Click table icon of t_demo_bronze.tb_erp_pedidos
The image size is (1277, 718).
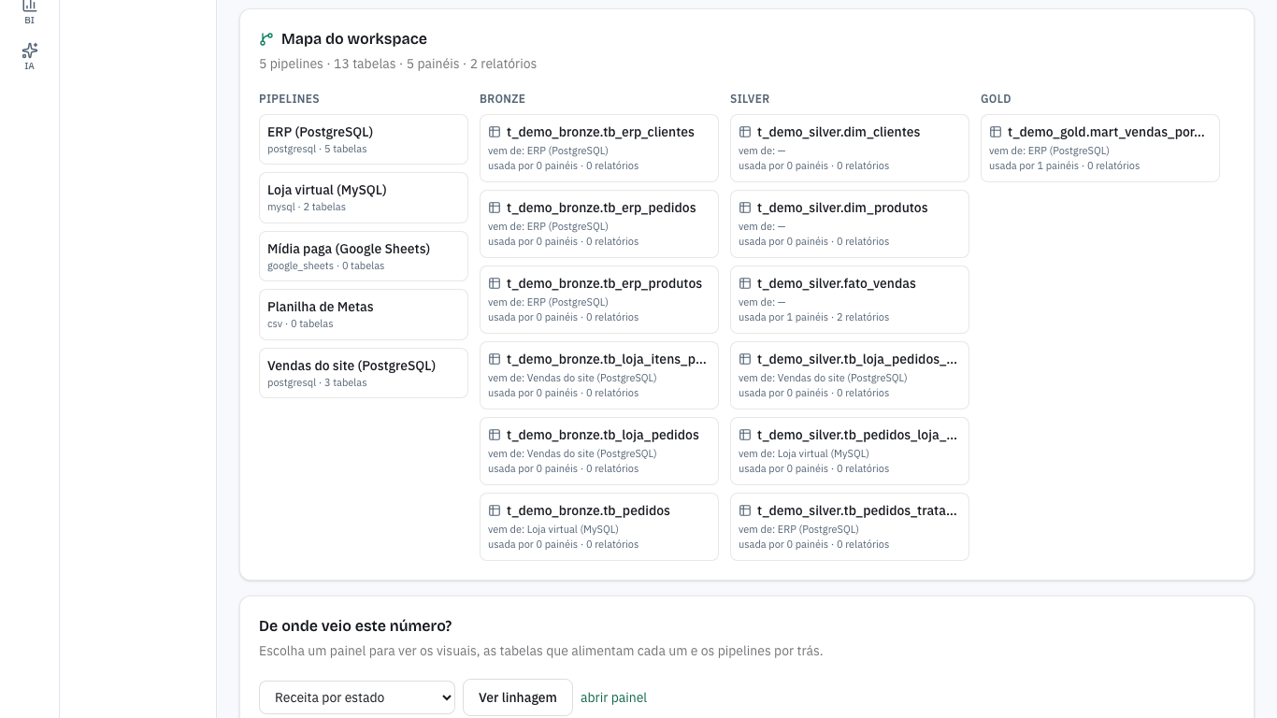(495, 208)
